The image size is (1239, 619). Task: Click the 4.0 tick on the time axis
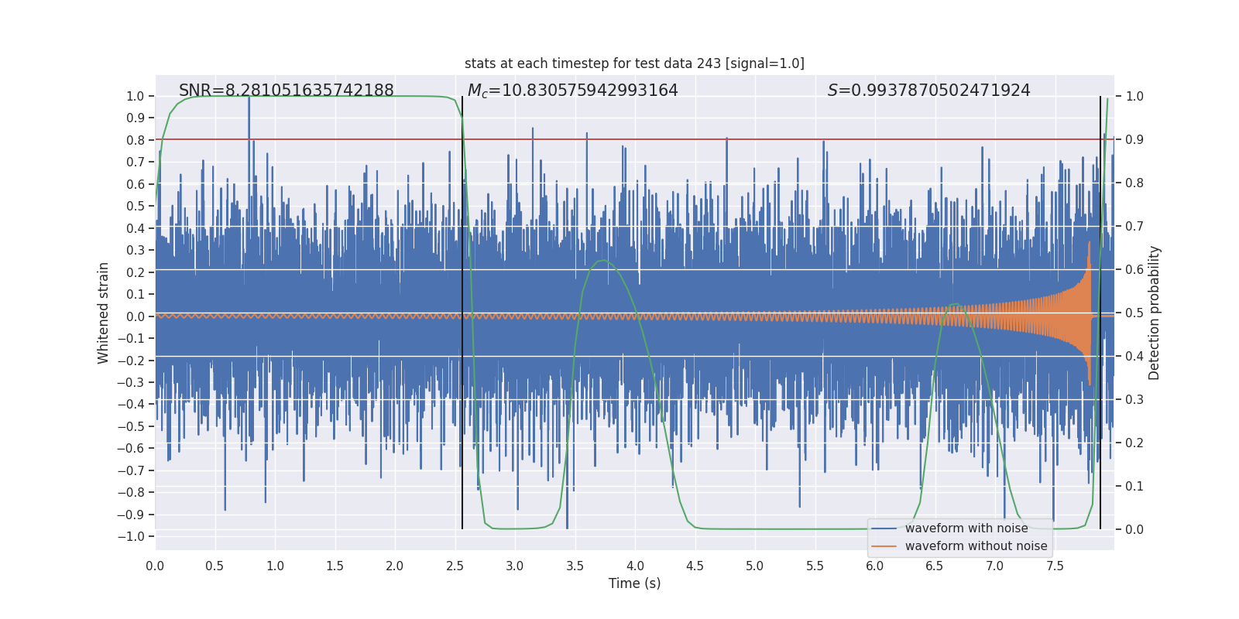635,566
